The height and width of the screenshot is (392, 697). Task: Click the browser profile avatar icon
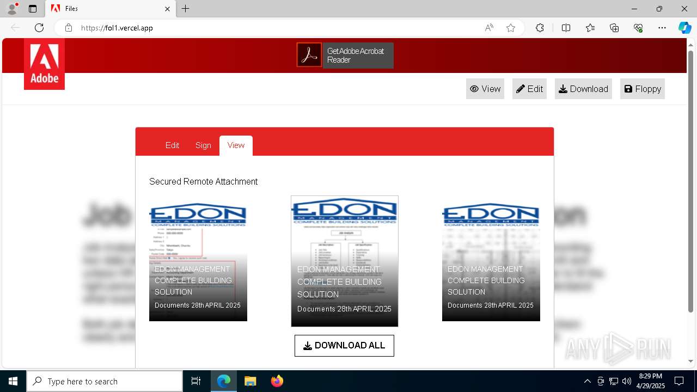point(12,9)
